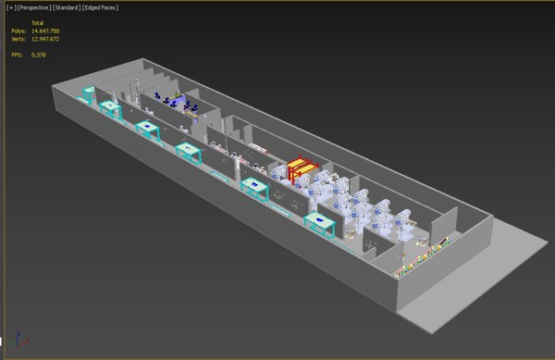Click the XYZ axis tripod gizmo
This screenshot has height=360, width=555.
(x=18, y=340)
